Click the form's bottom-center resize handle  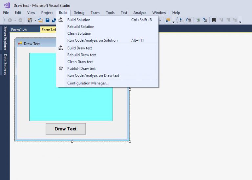pyautogui.click(x=72, y=142)
